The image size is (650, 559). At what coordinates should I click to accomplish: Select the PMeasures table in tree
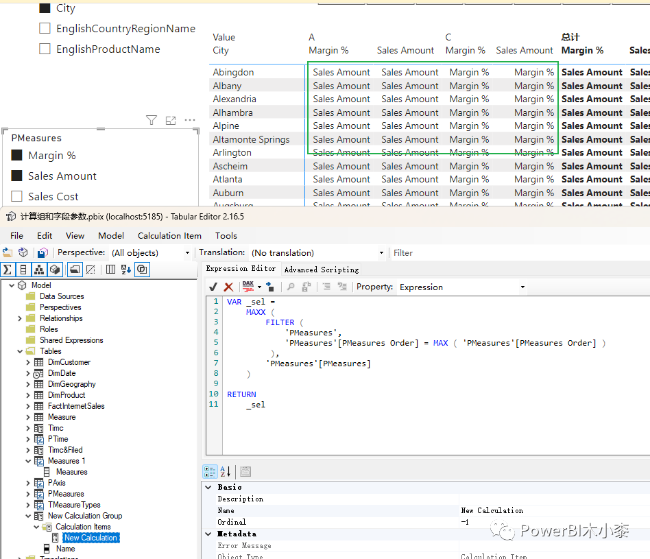tap(66, 494)
